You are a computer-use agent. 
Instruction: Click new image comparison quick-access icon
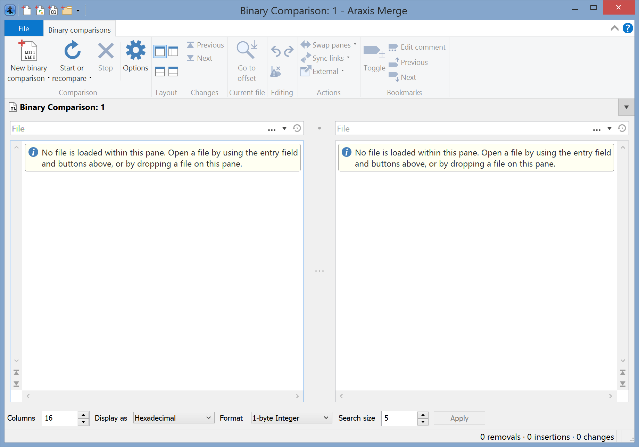pos(40,10)
